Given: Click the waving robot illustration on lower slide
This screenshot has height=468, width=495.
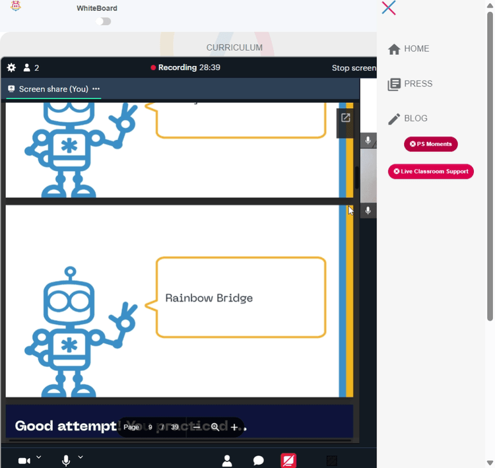Looking at the screenshot, I should (x=81, y=331).
